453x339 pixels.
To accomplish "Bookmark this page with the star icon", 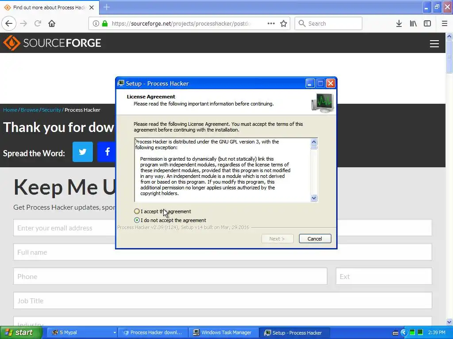I will click(x=284, y=23).
